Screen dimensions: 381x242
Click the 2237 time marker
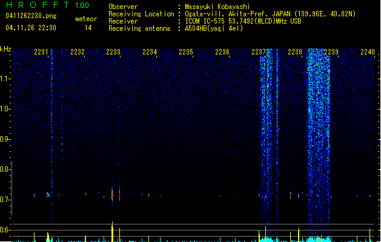pyautogui.click(x=259, y=52)
